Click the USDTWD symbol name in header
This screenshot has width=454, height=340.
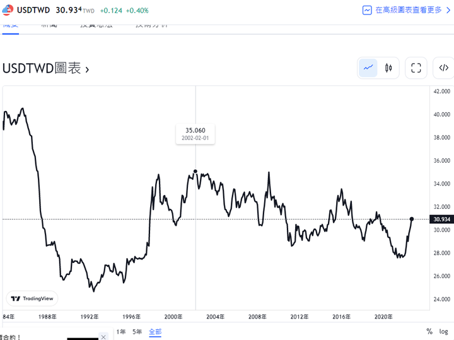[33, 10]
